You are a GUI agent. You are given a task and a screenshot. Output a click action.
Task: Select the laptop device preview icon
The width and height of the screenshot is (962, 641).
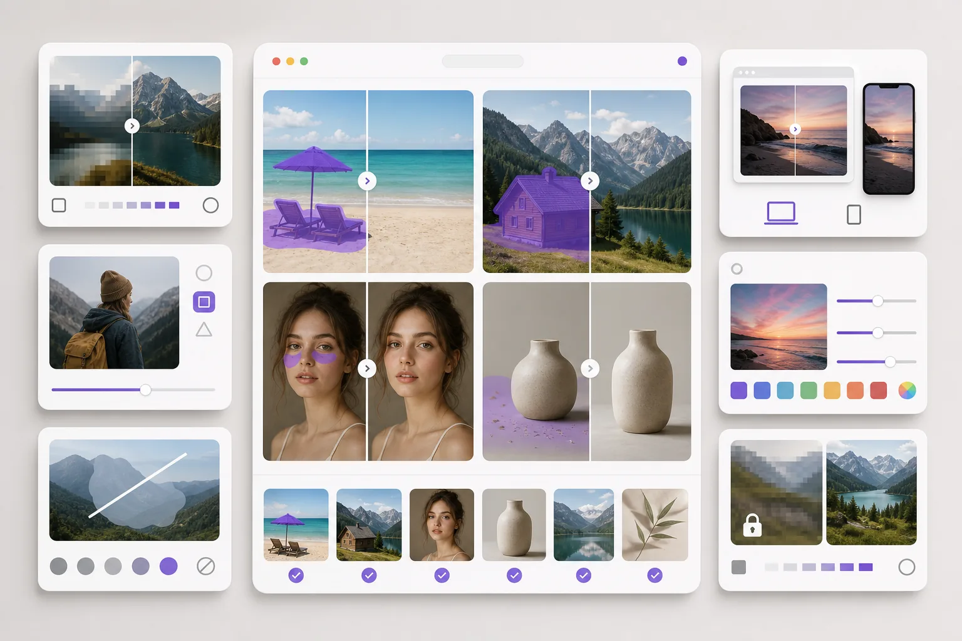(x=781, y=213)
